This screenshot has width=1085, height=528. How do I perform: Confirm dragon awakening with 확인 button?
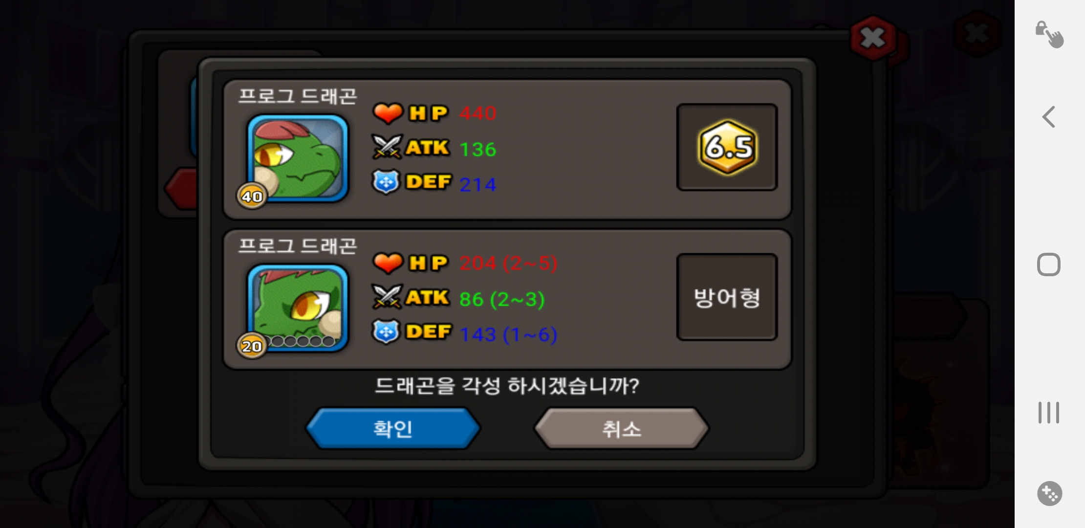click(393, 429)
